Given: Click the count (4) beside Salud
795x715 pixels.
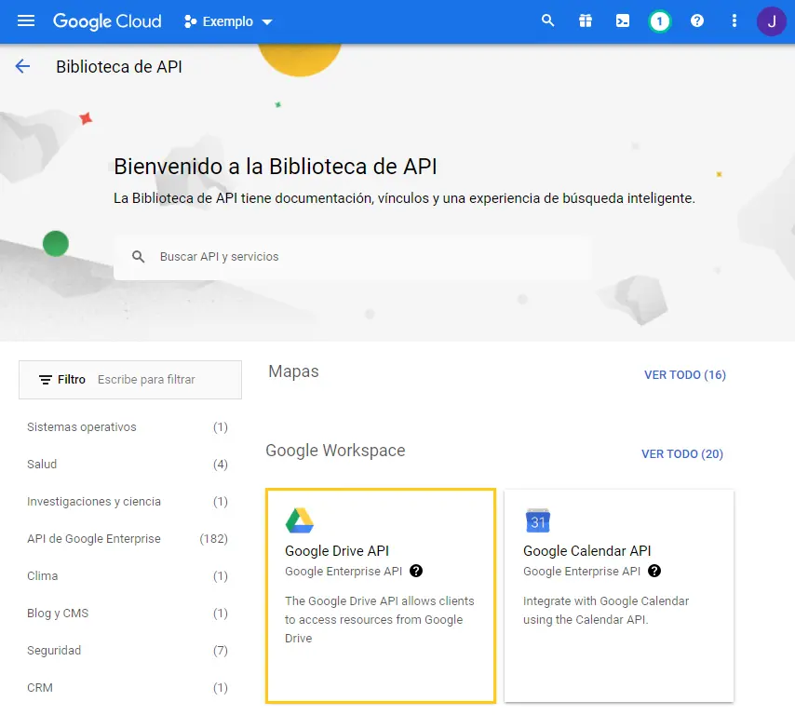Looking at the screenshot, I should coord(221,464).
